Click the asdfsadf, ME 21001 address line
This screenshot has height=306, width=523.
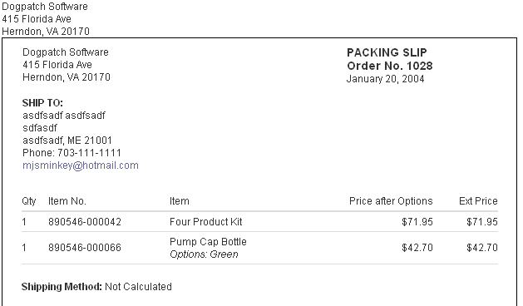(67, 141)
